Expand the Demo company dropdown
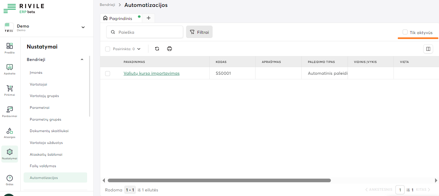 (x=83, y=27)
